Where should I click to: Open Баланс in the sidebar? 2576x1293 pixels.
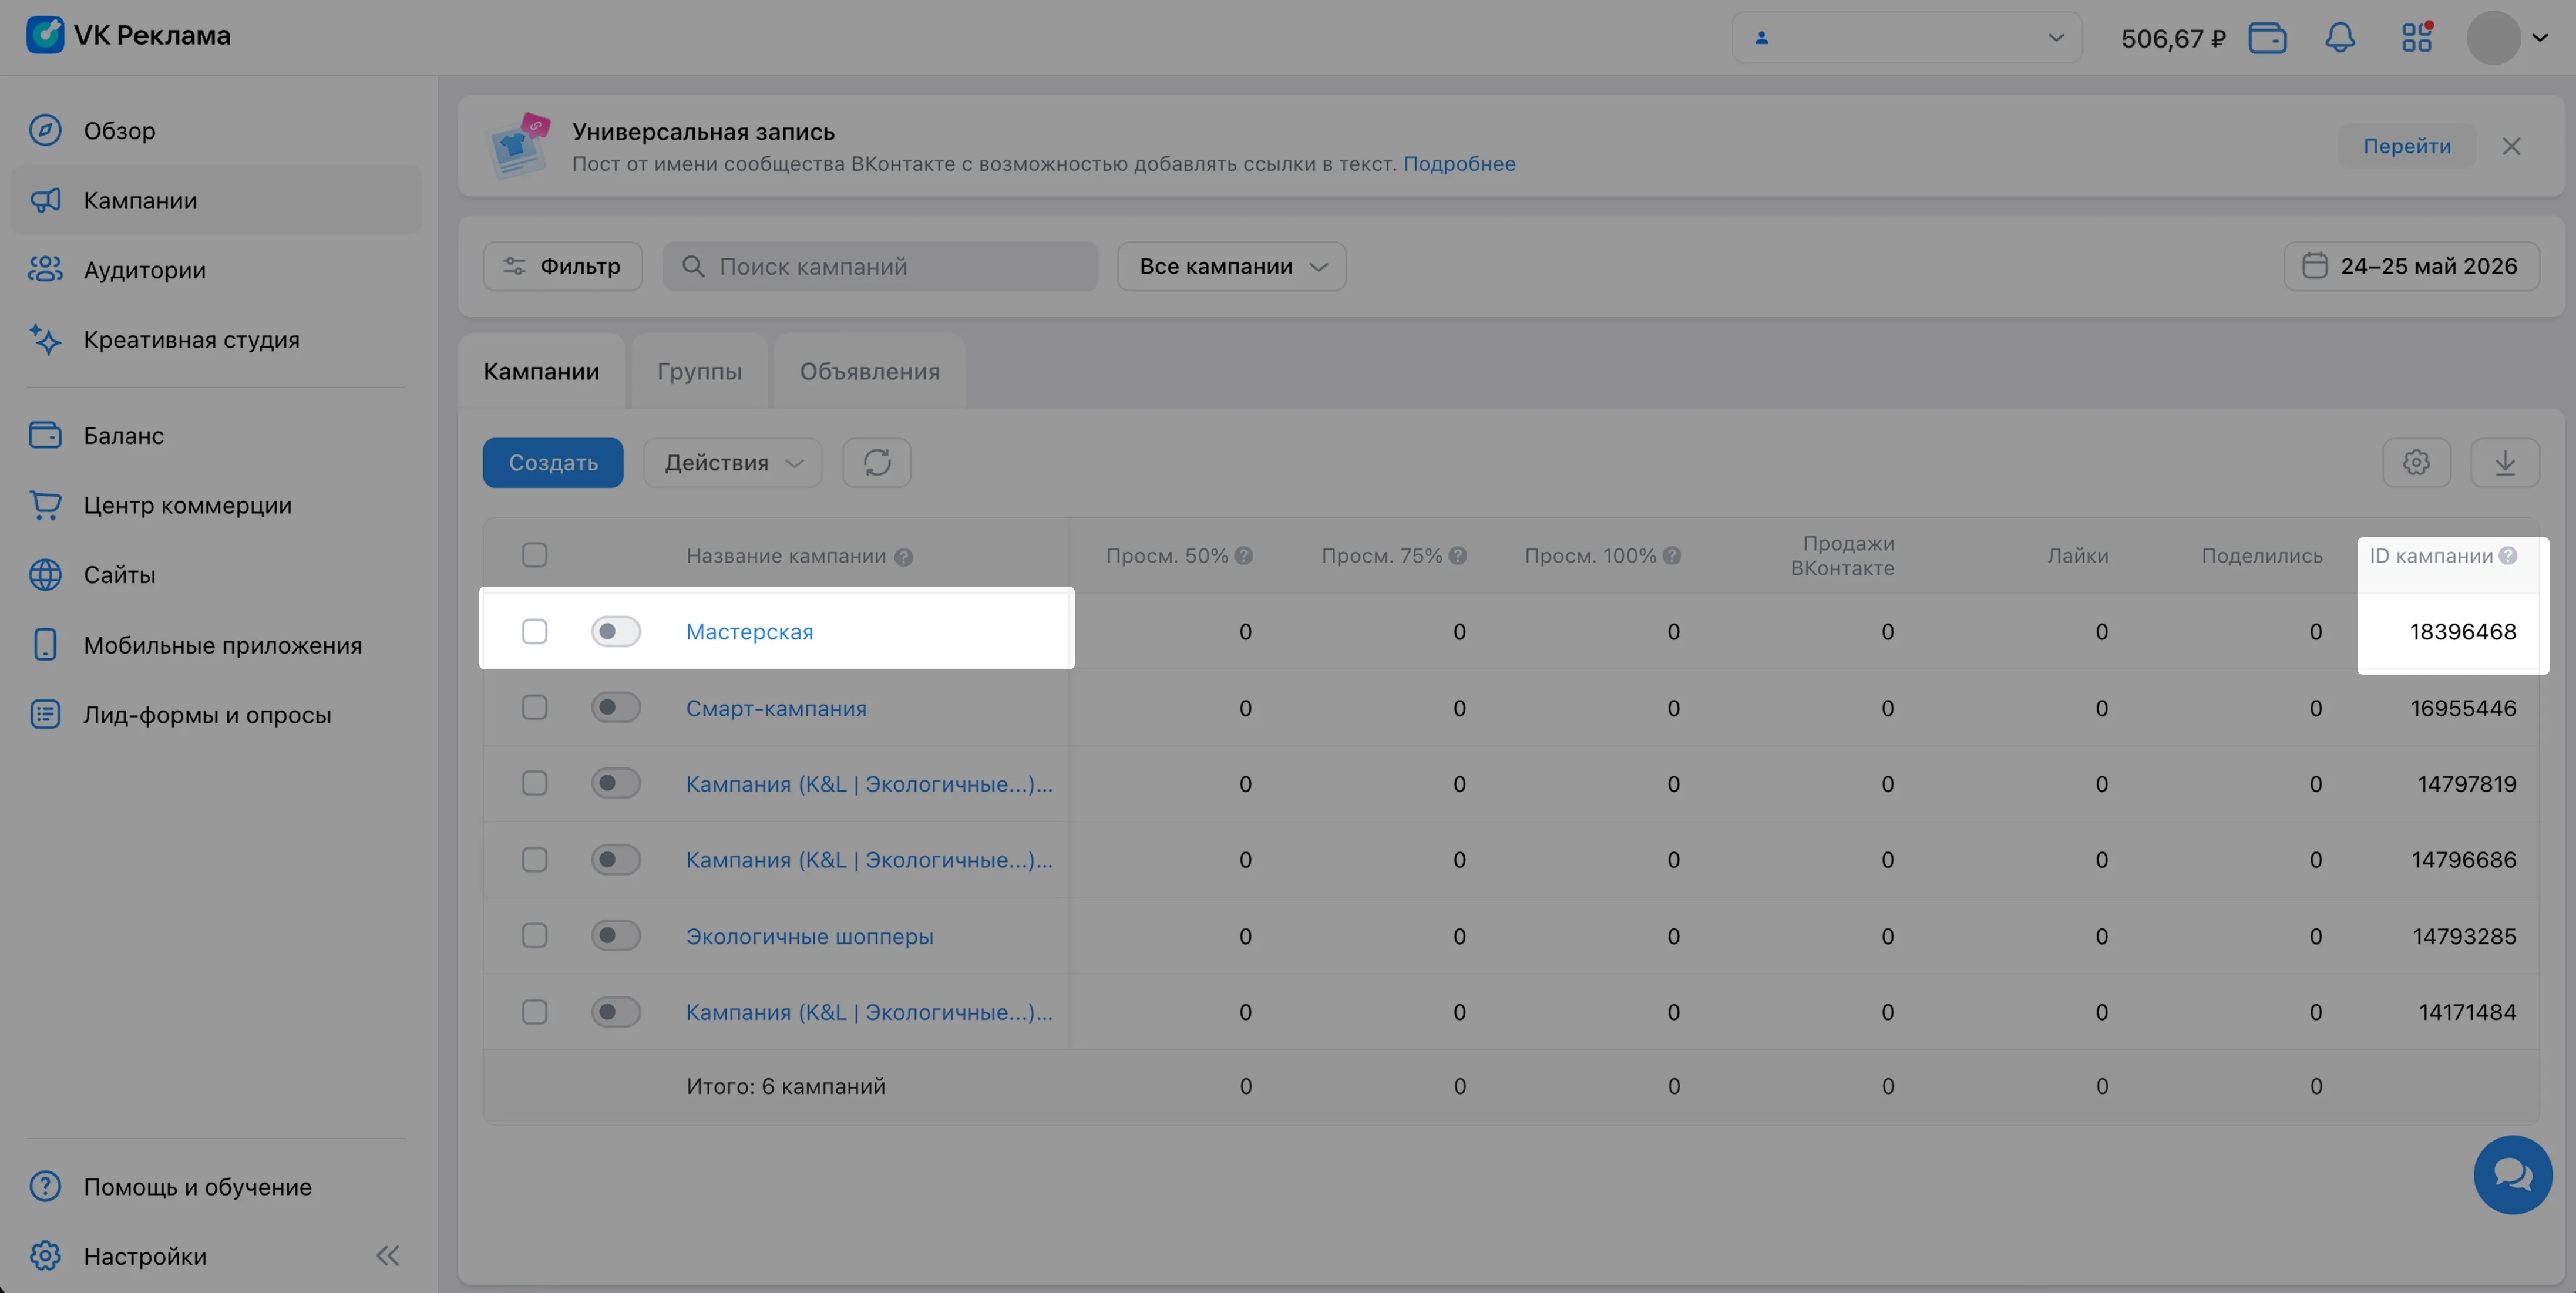(216, 436)
